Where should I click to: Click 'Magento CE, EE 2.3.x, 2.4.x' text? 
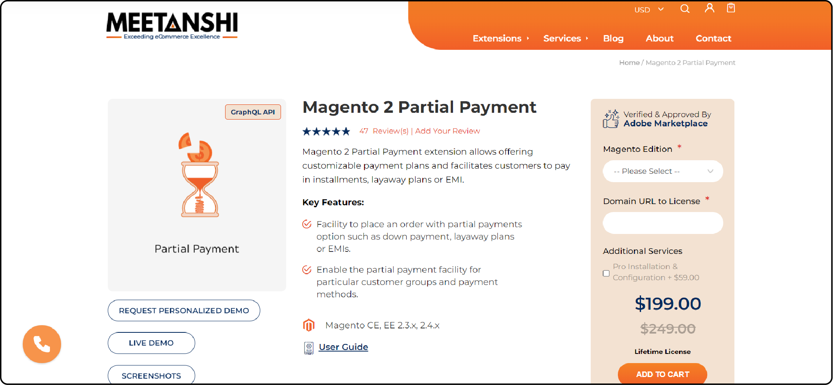tap(382, 325)
